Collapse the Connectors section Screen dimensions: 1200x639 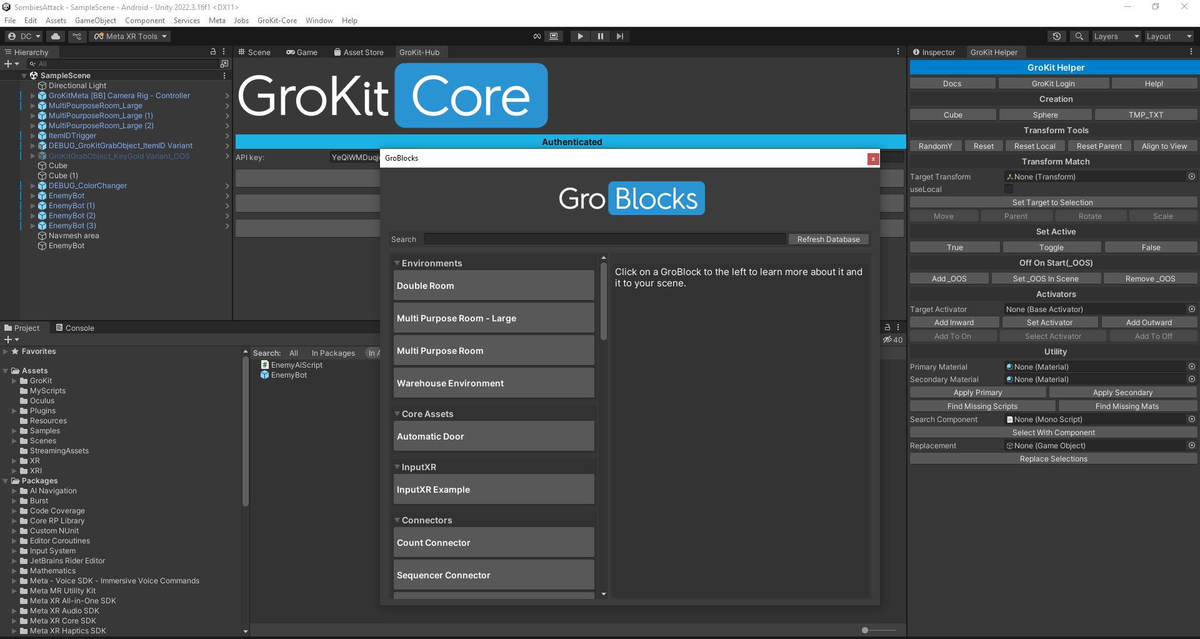(397, 520)
